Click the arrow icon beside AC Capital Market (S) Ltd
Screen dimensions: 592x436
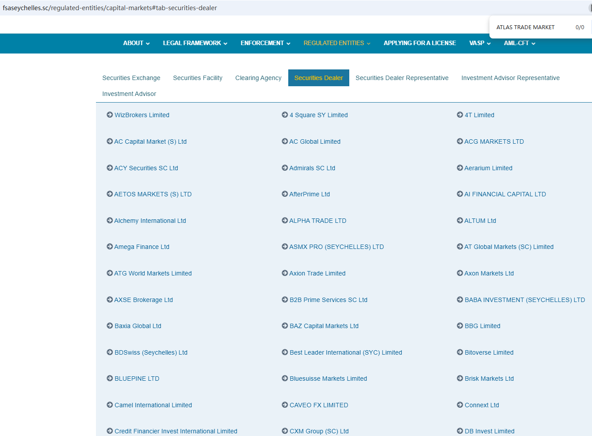coord(110,142)
